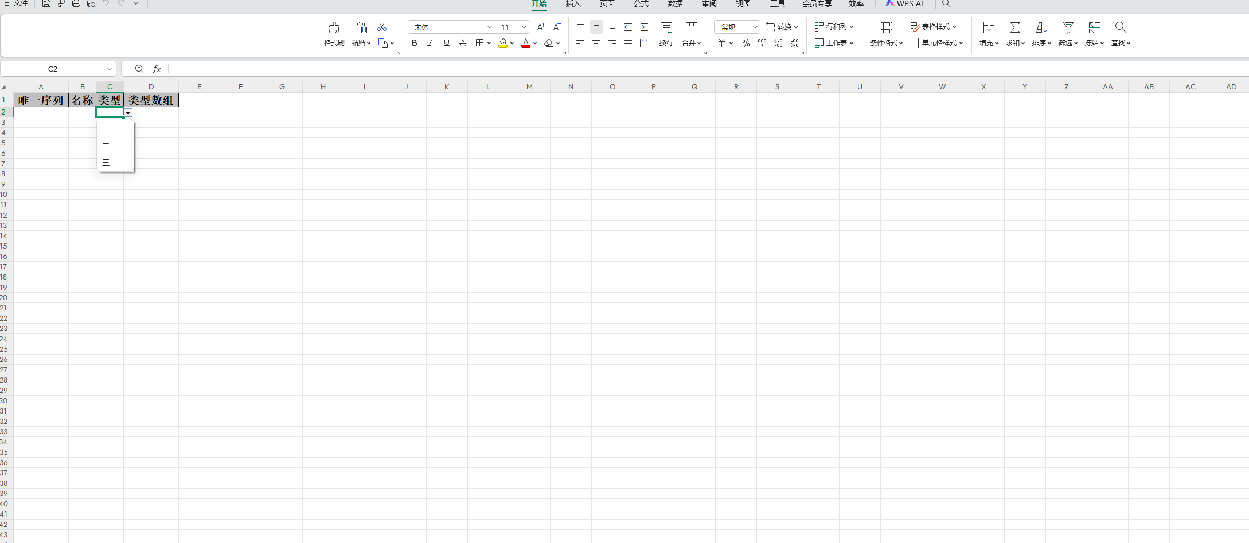Toggle align text left
The width and height of the screenshot is (1249, 543).
coord(580,43)
